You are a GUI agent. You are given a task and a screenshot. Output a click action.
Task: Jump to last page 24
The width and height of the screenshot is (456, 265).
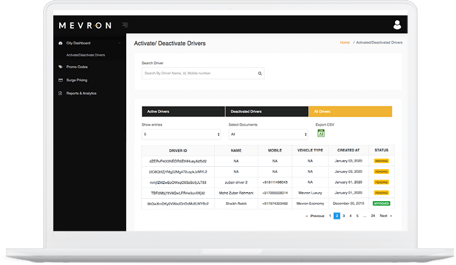pyautogui.click(x=373, y=216)
